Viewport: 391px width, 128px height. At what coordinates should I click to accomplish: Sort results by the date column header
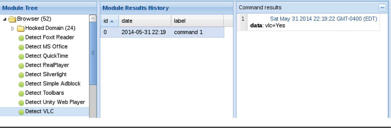pyautogui.click(x=127, y=21)
